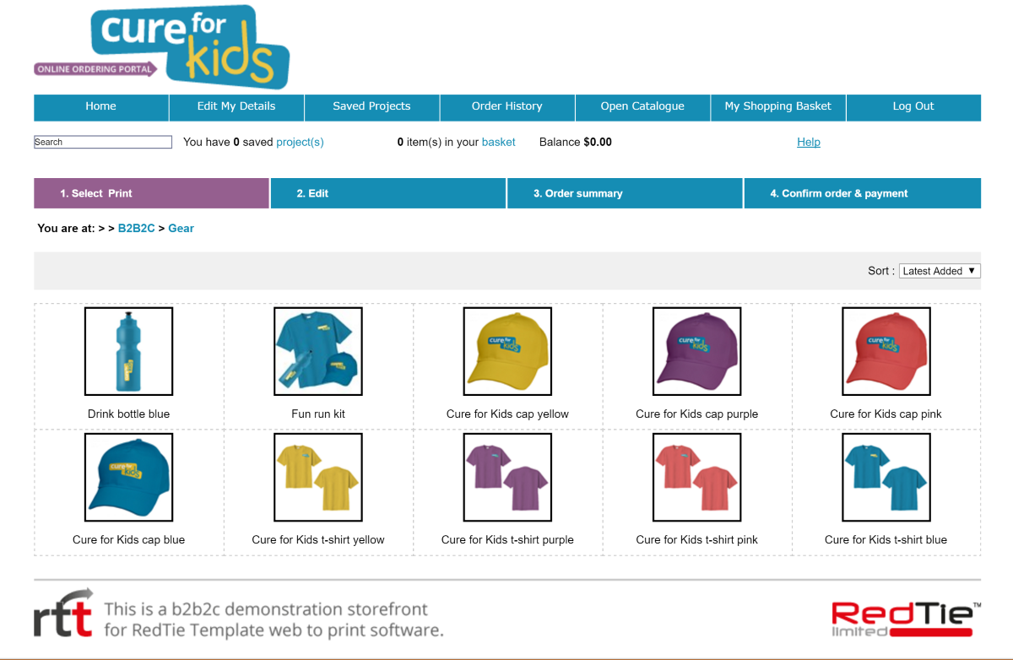Open the blue t-shirt product image
Screen dimensions: 1013x660
click(886, 477)
